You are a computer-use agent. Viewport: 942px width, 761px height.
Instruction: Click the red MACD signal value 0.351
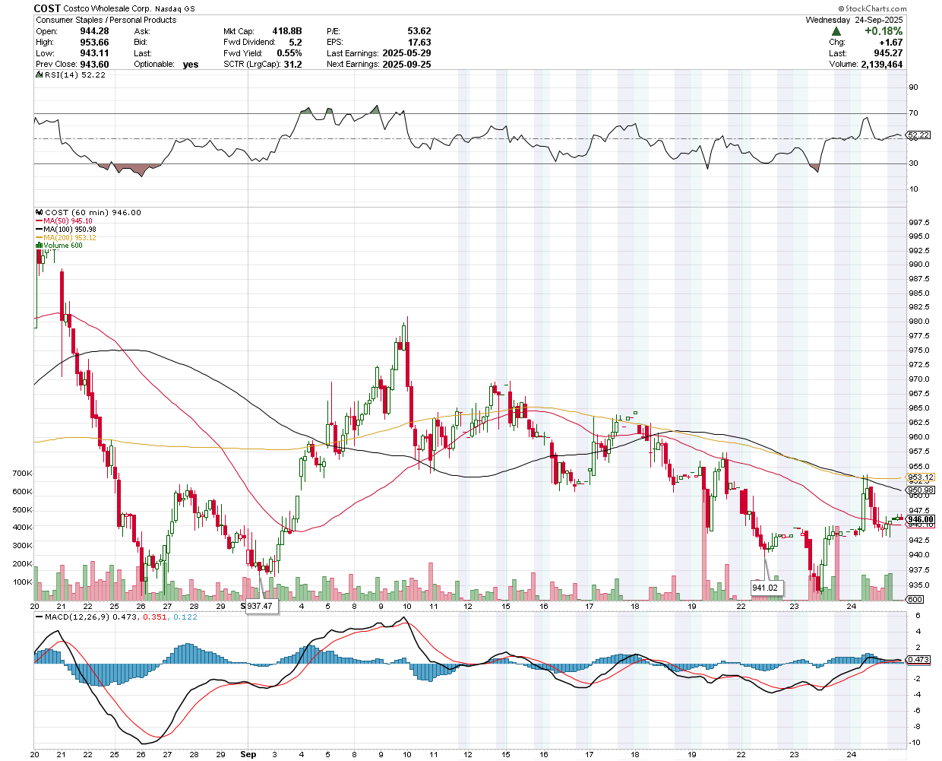[x=156, y=617]
